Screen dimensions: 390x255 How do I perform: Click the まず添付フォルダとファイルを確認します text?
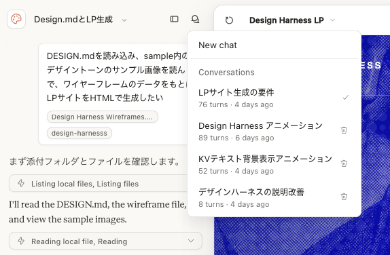[x=94, y=161]
